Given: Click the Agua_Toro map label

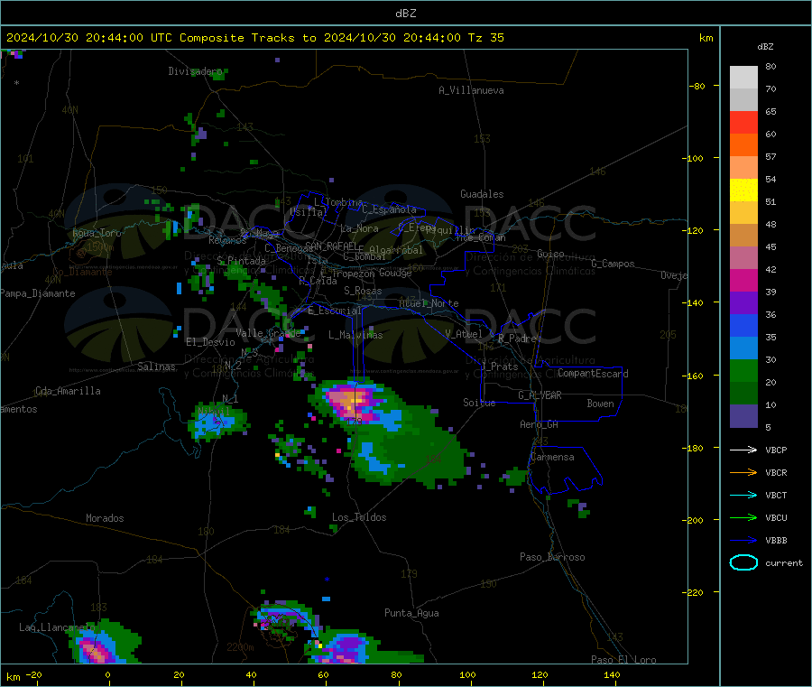Looking at the screenshot, I should pos(97,233).
